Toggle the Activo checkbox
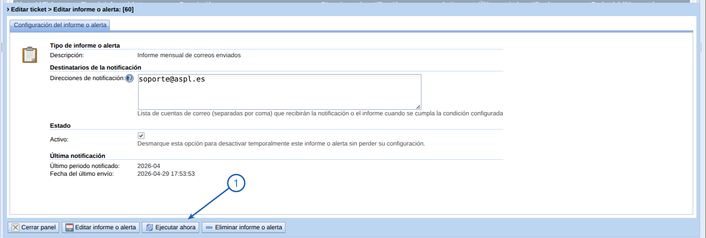706x238 pixels. point(141,136)
